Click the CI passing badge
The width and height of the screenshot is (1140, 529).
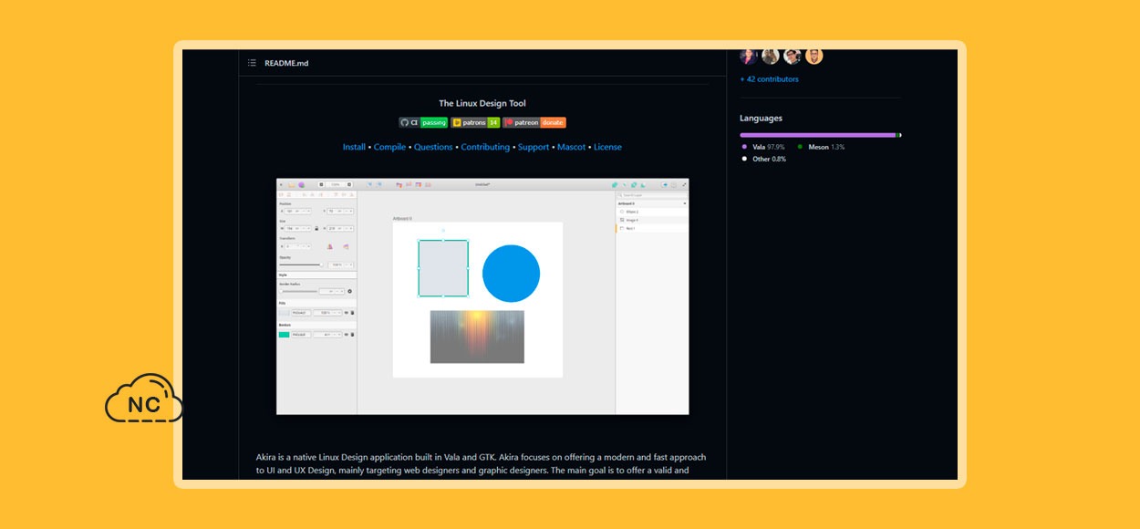coord(423,122)
